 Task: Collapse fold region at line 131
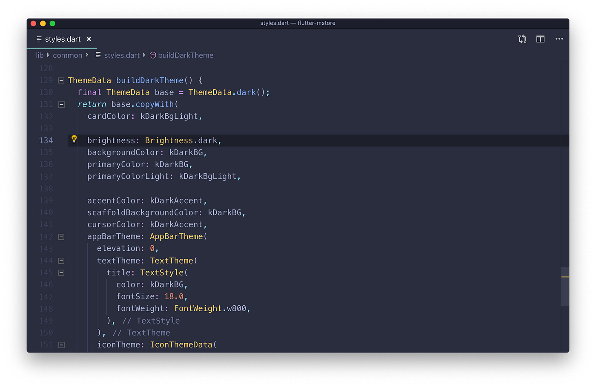(61, 104)
